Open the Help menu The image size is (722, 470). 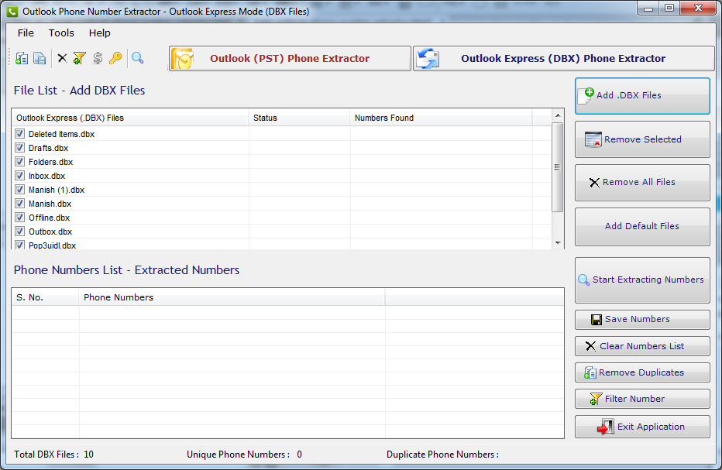99,33
